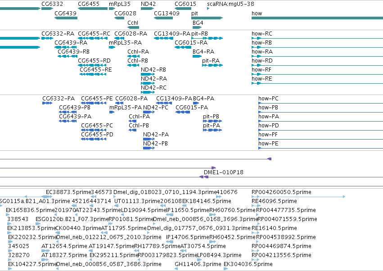Click the ND42-RC transcript
Screen dimensions: 383x271
[153, 87]
